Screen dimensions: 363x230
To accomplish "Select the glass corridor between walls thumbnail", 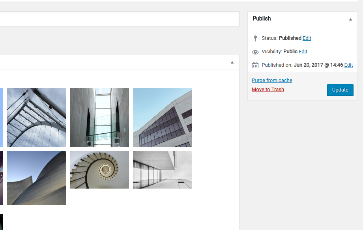I will [99, 117].
